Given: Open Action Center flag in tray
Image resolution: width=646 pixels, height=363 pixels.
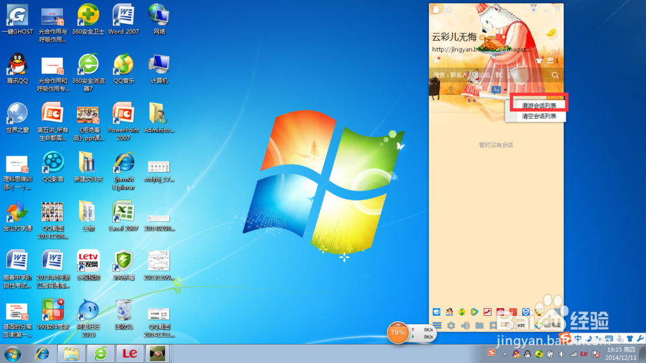Looking at the screenshot, I should click(x=596, y=354).
